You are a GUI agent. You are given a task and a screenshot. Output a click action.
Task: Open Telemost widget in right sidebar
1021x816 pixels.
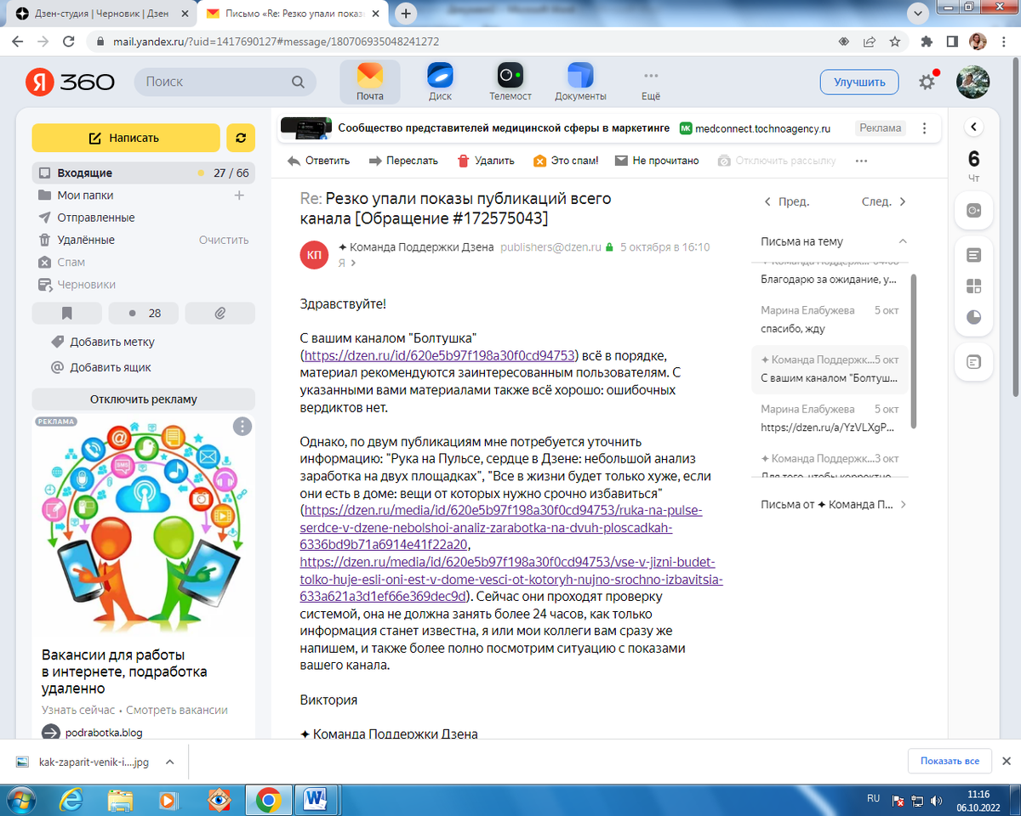click(974, 211)
